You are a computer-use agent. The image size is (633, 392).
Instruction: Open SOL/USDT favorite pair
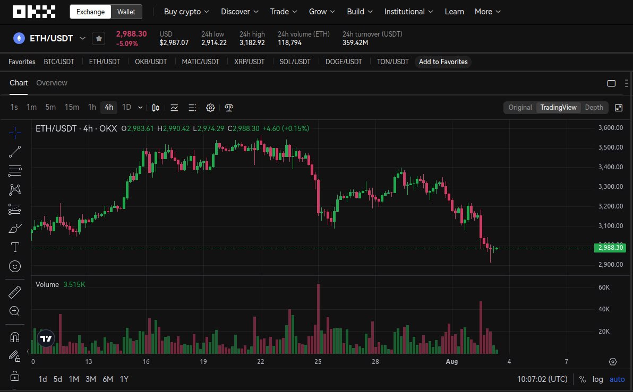click(x=295, y=62)
